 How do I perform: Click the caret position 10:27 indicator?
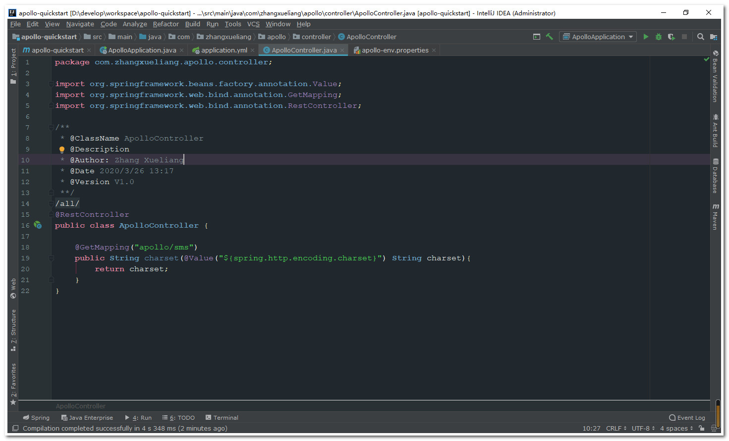(x=591, y=428)
